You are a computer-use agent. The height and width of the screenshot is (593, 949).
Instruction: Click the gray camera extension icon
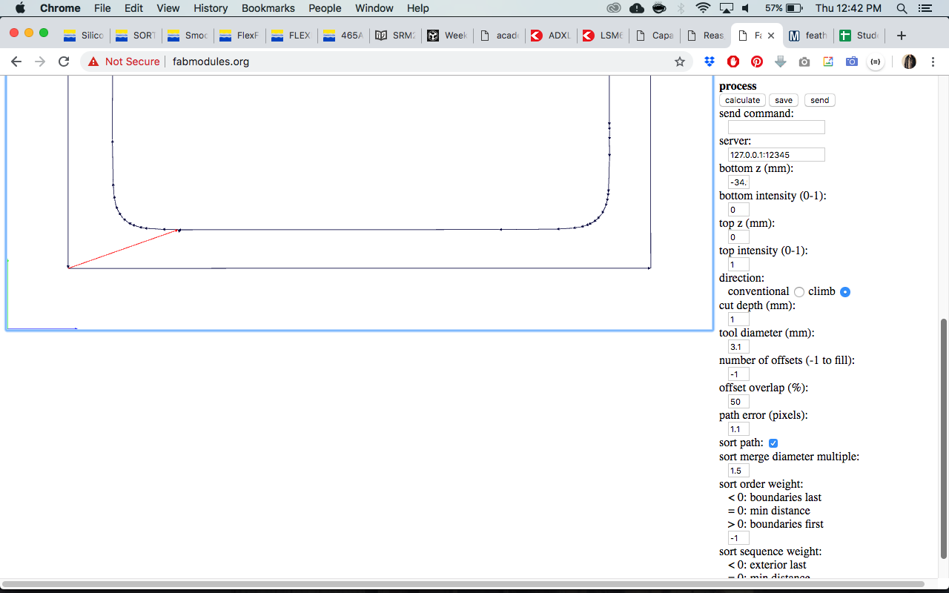coord(804,62)
